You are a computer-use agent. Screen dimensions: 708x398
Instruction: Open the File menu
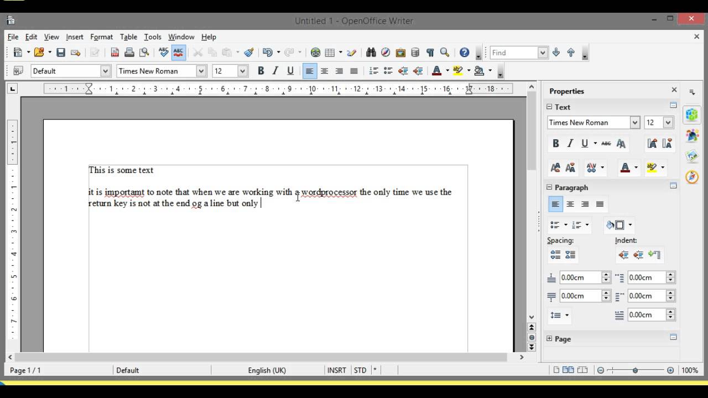pyautogui.click(x=13, y=36)
